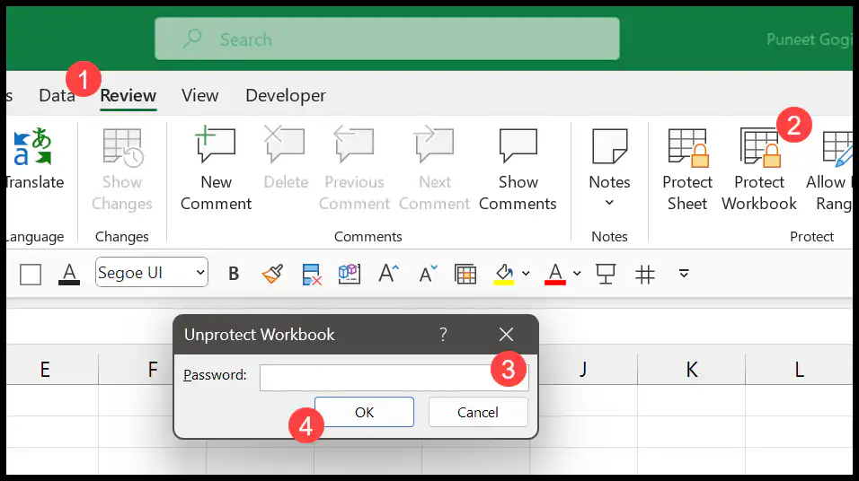This screenshot has width=859, height=481.
Task: Click Cancel in Unprotect Workbook dialog
Action: click(x=478, y=412)
